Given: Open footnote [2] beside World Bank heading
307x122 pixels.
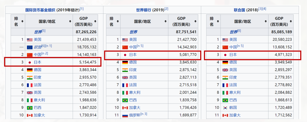Looking at the screenshot, I should pos(166,9).
